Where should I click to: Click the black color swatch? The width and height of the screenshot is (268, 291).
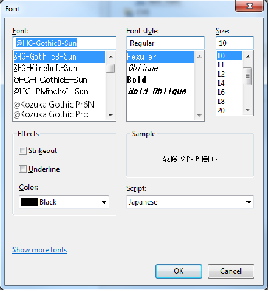point(30,202)
